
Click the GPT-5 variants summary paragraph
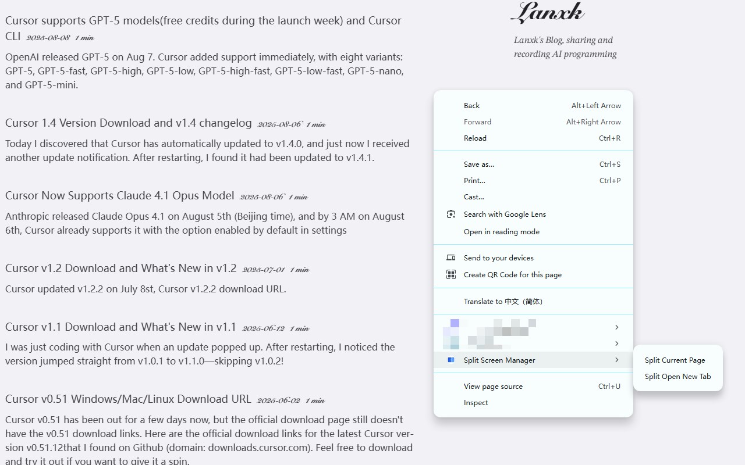[x=204, y=71]
